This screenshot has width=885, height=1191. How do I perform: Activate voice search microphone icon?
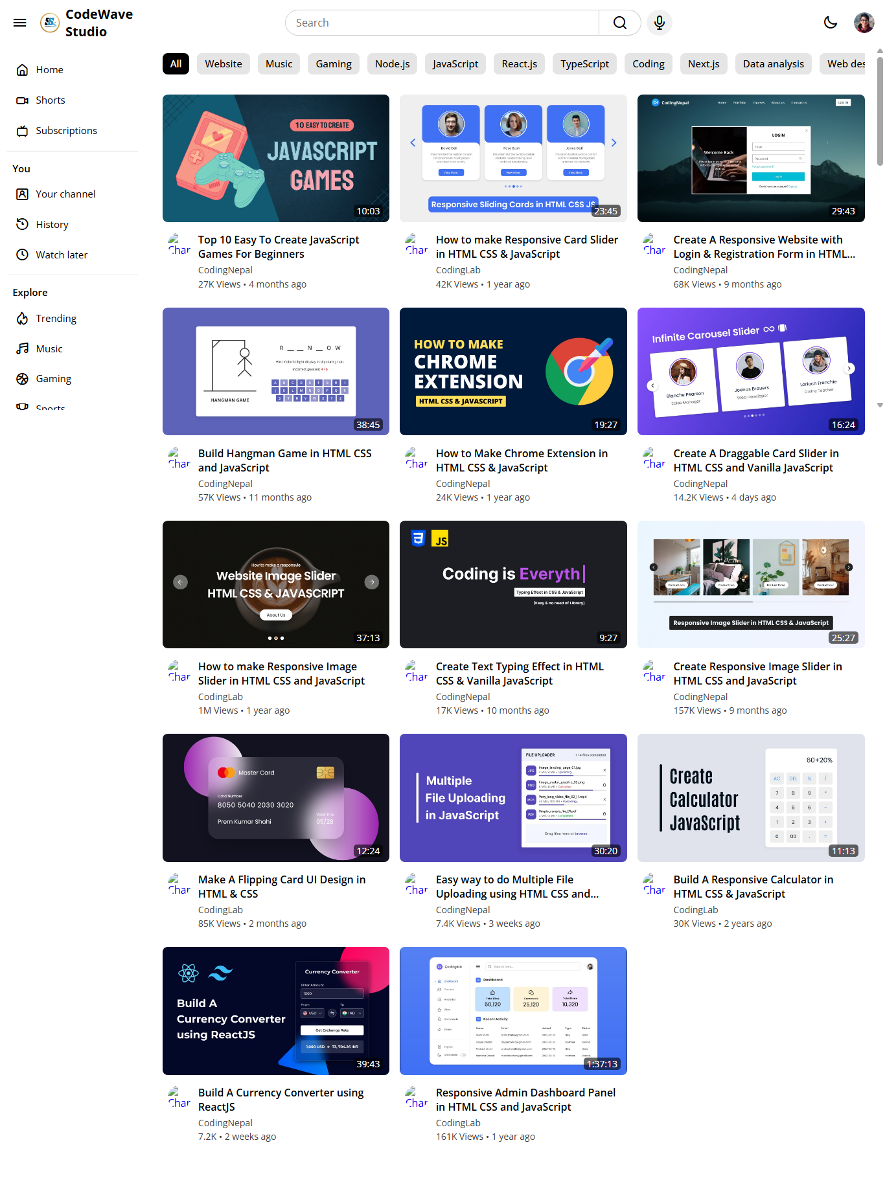(x=659, y=23)
